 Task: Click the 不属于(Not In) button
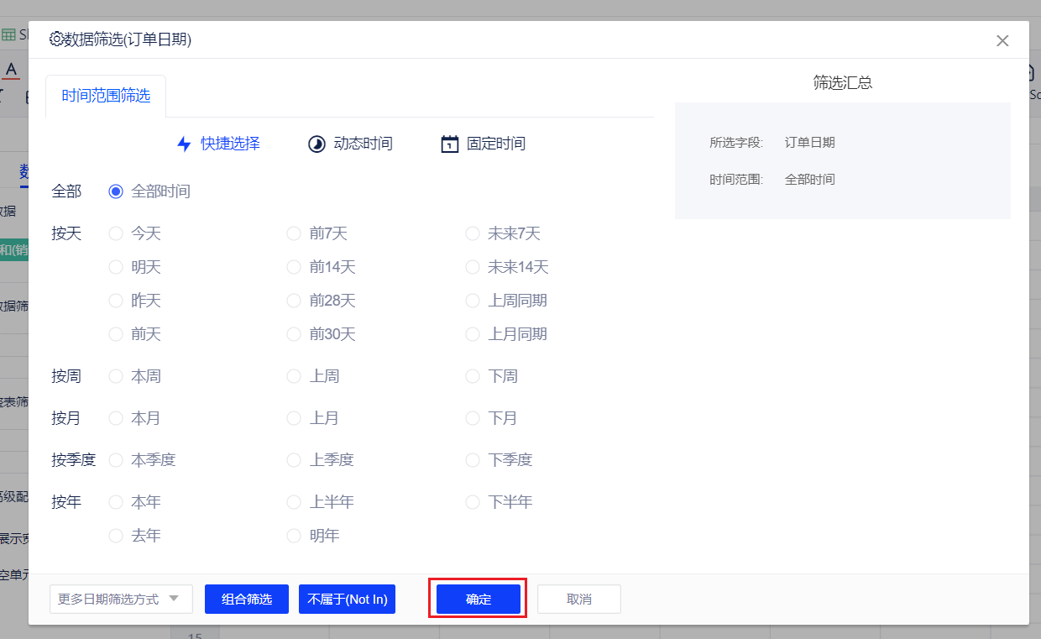[347, 599]
